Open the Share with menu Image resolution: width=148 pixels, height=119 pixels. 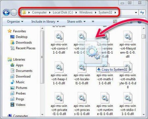[x=76, y=21]
